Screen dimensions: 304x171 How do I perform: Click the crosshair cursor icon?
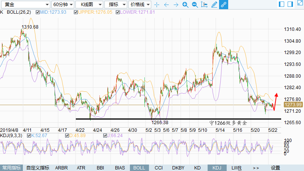coord(157,5)
